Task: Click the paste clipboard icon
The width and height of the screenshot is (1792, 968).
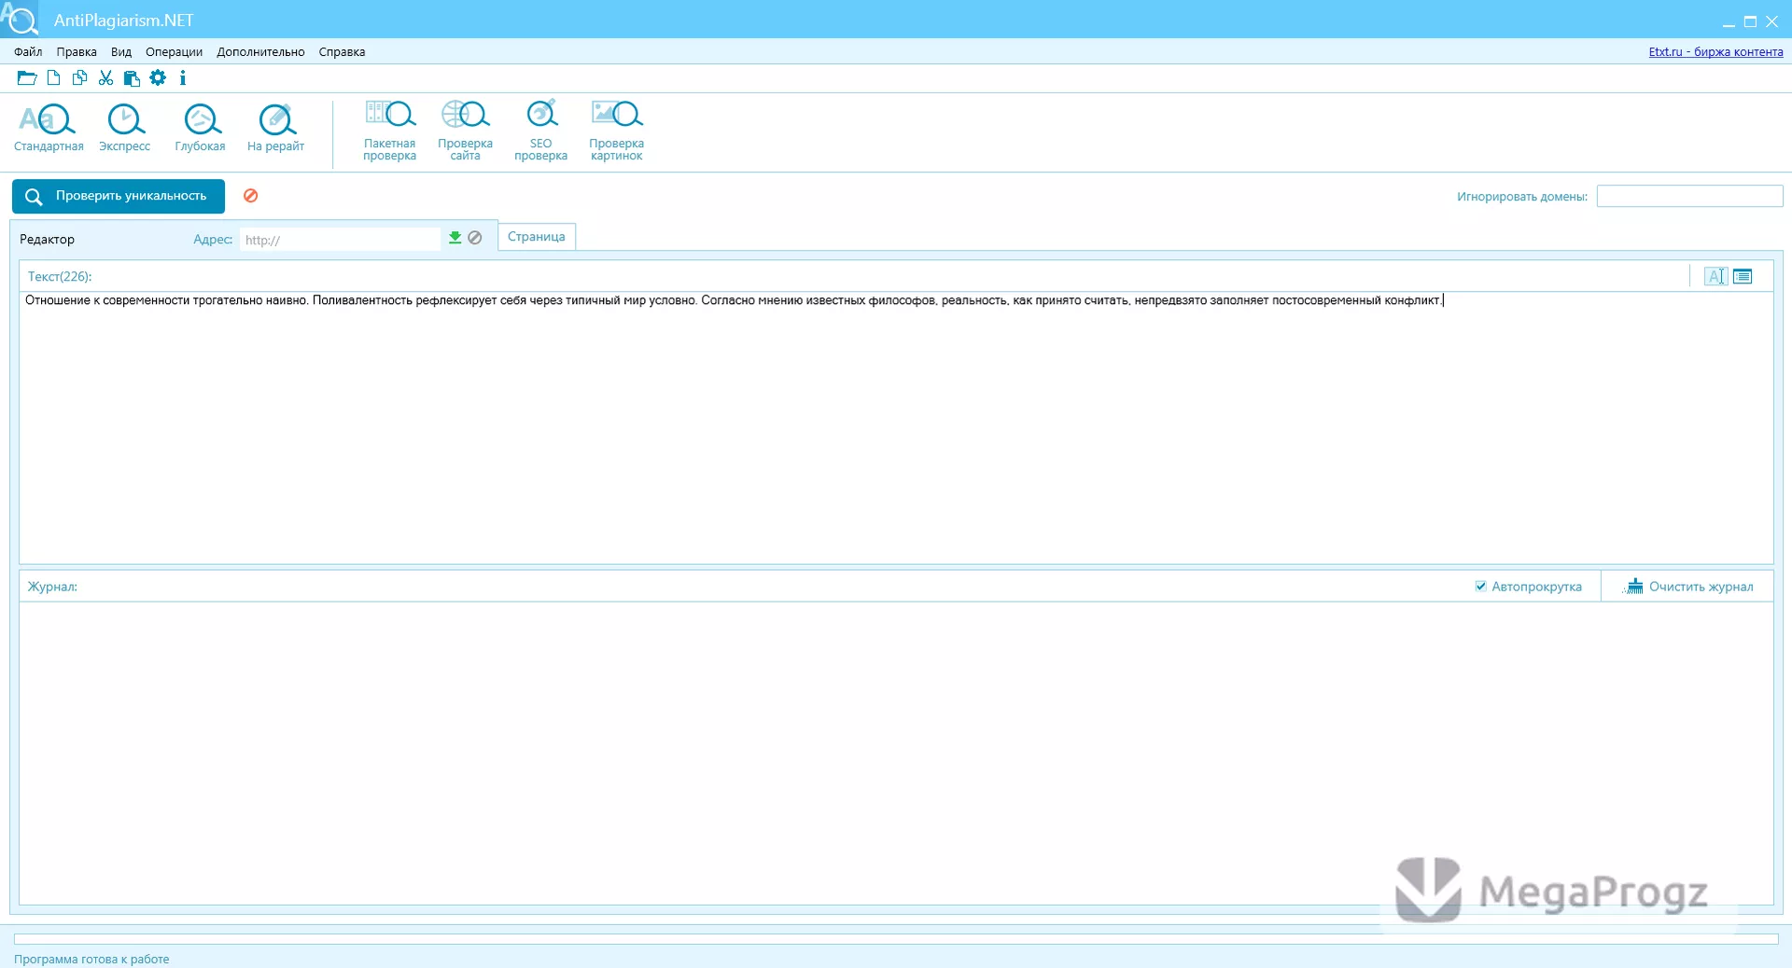Action: (x=132, y=78)
